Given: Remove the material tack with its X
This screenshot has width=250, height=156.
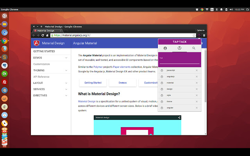Looking at the screenshot, I should coord(196,83).
